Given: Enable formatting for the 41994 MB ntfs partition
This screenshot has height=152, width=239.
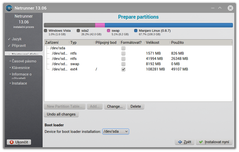Looking at the screenshot, I should click(x=123, y=59).
